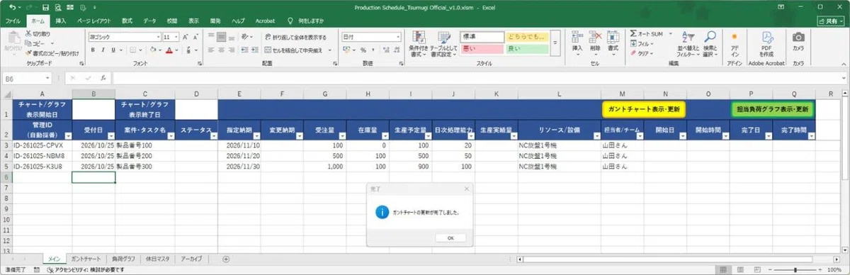The image size is (850, 275).
Task: Open the Clear (クリア) dropdown
Action: coord(642,53)
